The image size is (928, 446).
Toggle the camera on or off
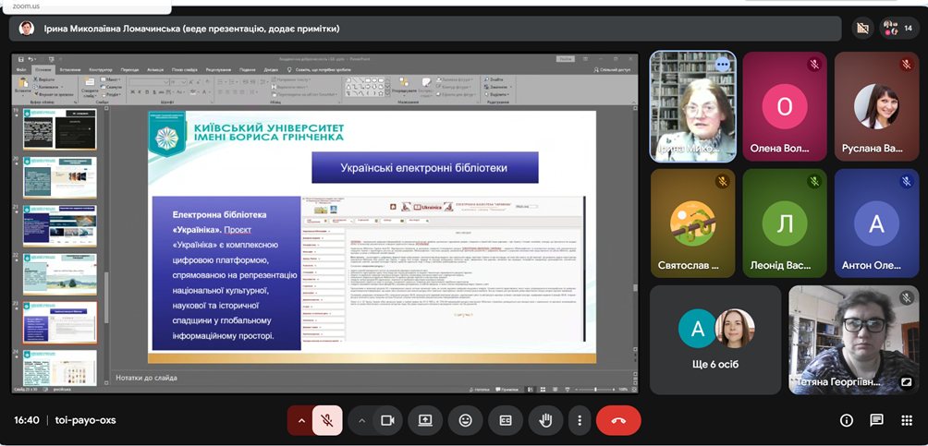point(387,420)
